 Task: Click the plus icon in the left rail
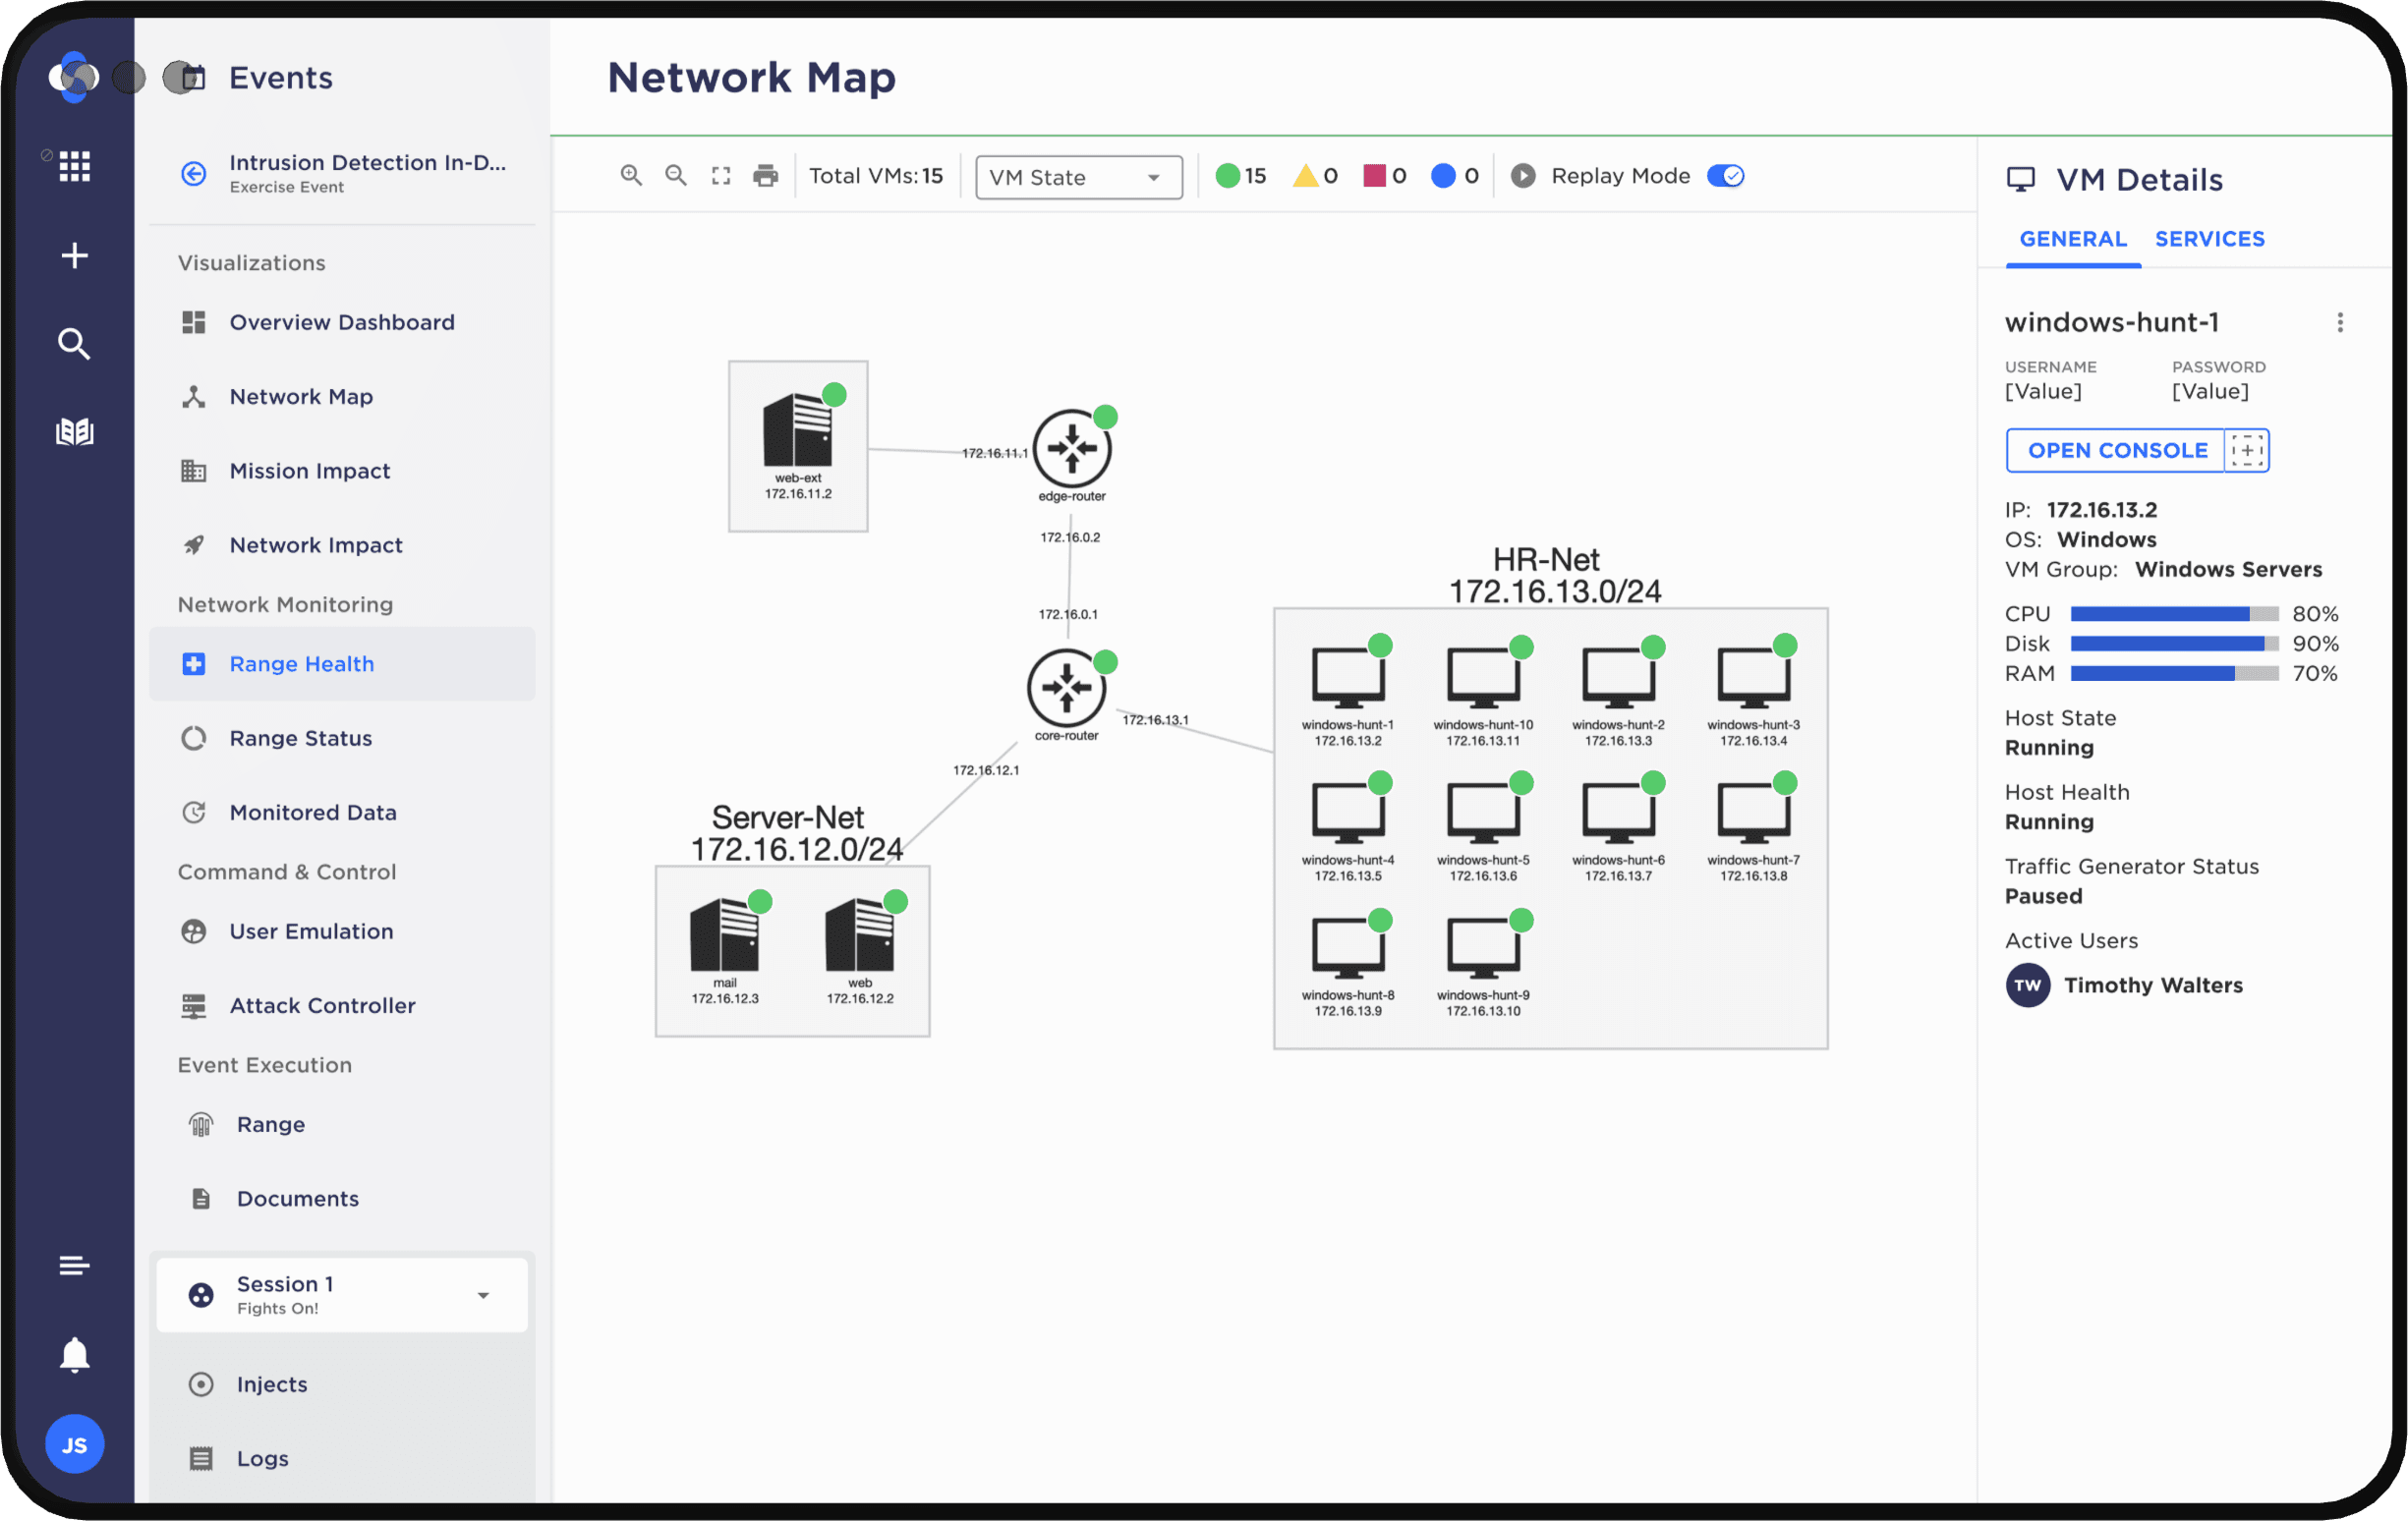pos(74,255)
